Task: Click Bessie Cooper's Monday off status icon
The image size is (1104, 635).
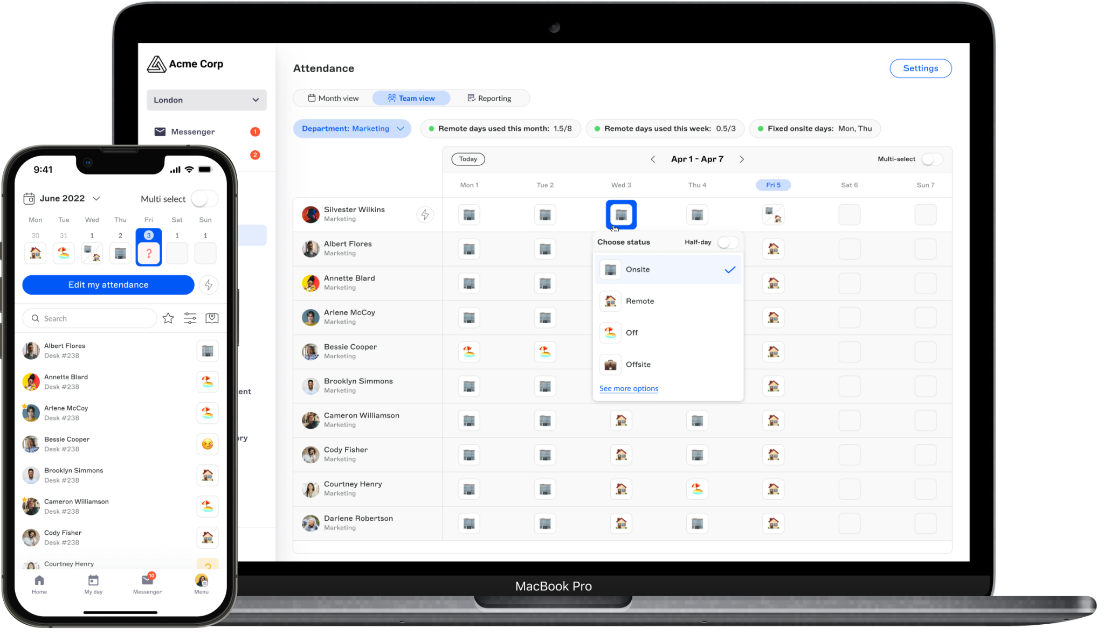Action: pyautogui.click(x=469, y=352)
